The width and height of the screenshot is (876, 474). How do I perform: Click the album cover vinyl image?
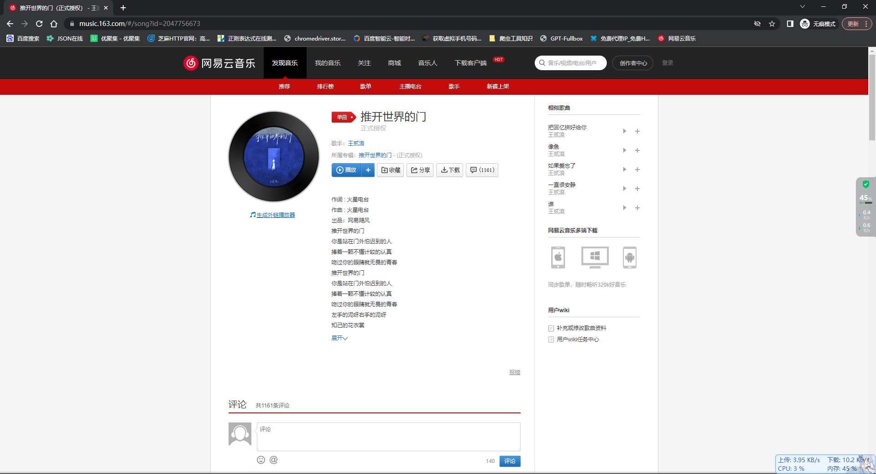coord(274,157)
